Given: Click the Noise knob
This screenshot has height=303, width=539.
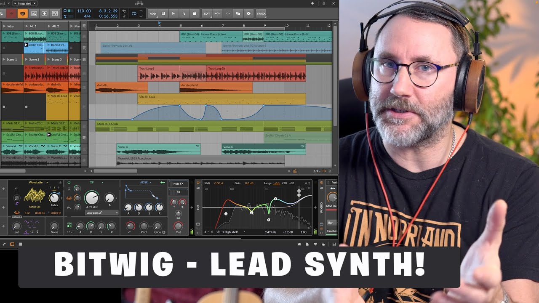Looking at the screenshot, I should tap(54, 226).
